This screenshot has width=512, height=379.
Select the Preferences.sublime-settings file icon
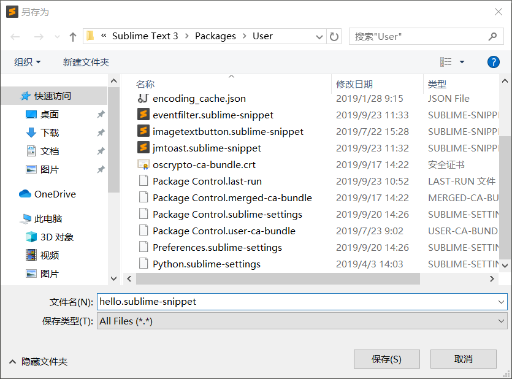(143, 247)
